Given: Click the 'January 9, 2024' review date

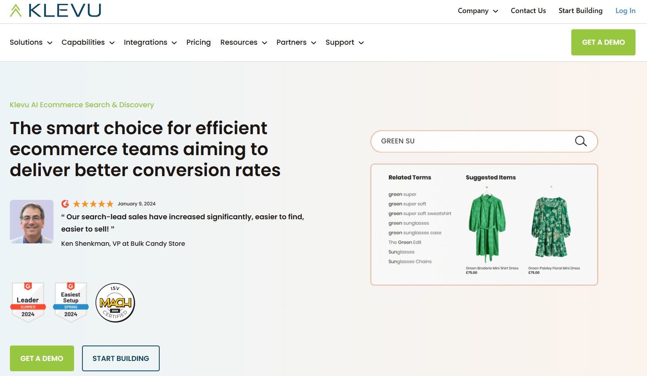Looking at the screenshot, I should pos(137,204).
